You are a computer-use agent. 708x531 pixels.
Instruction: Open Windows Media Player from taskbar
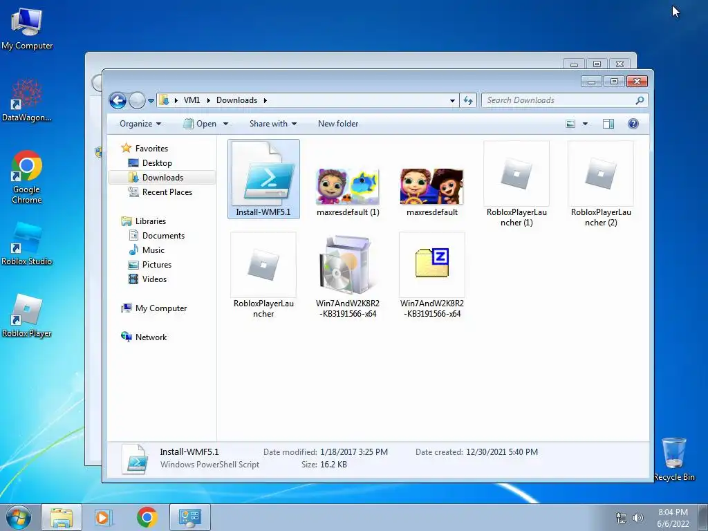[103, 517]
